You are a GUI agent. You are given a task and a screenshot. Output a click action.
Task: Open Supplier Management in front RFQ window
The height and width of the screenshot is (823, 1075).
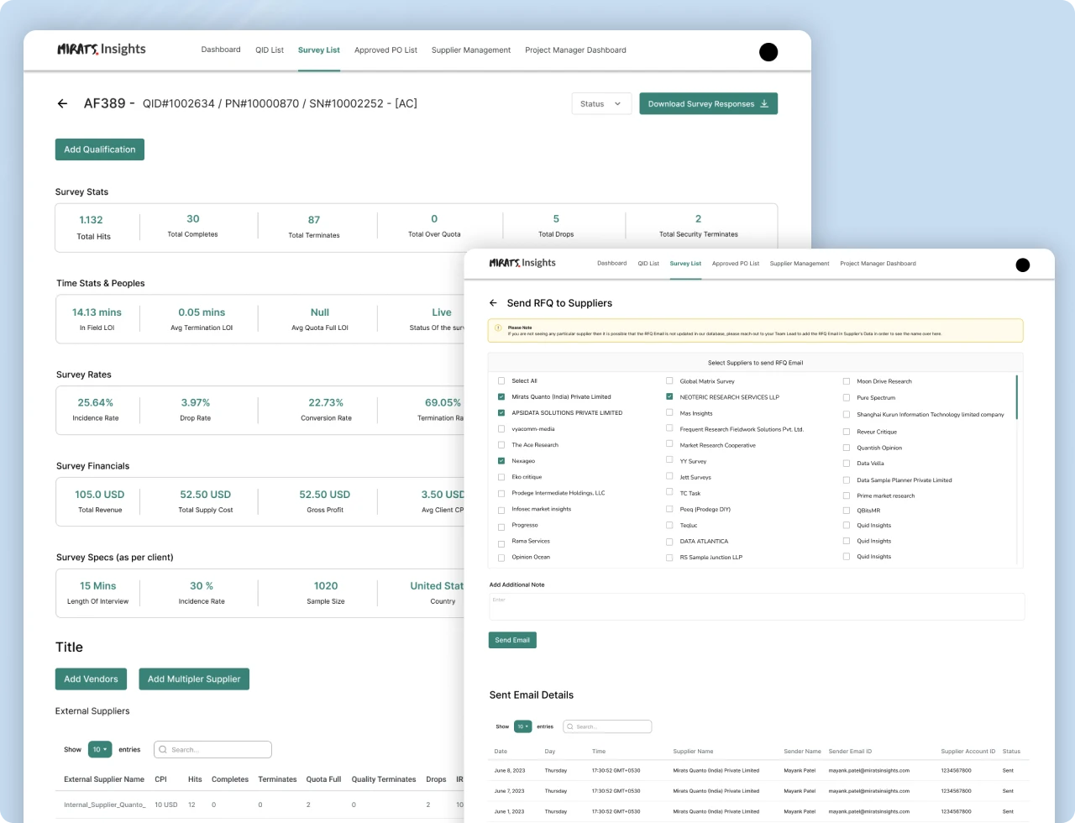pos(800,263)
